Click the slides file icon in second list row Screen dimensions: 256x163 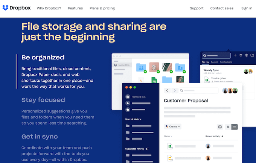170,158
